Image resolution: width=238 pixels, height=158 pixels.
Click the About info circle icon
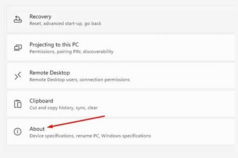point(17,131)
